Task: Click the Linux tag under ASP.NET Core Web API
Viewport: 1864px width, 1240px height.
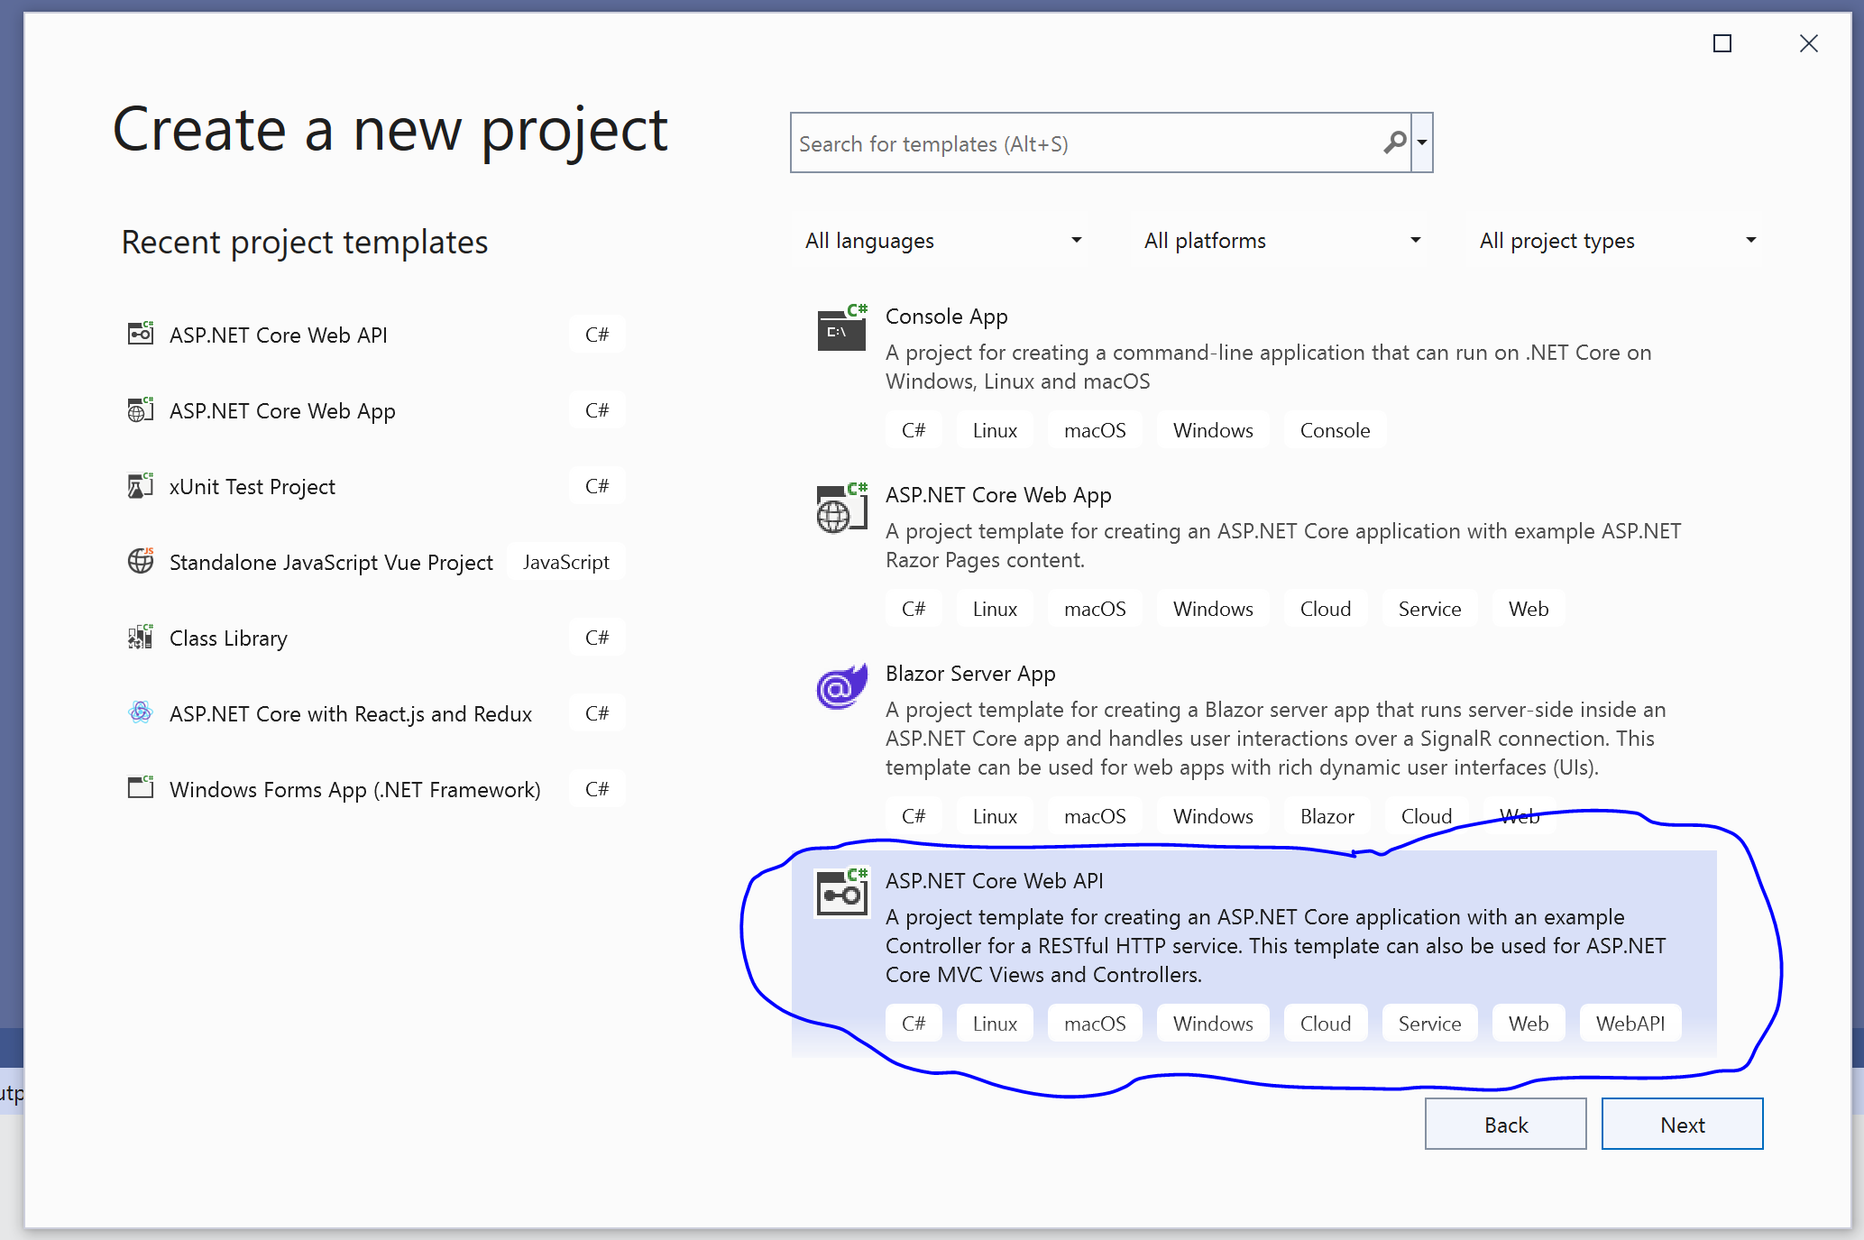Action: pyautogui.click(x=995, y=1024)
